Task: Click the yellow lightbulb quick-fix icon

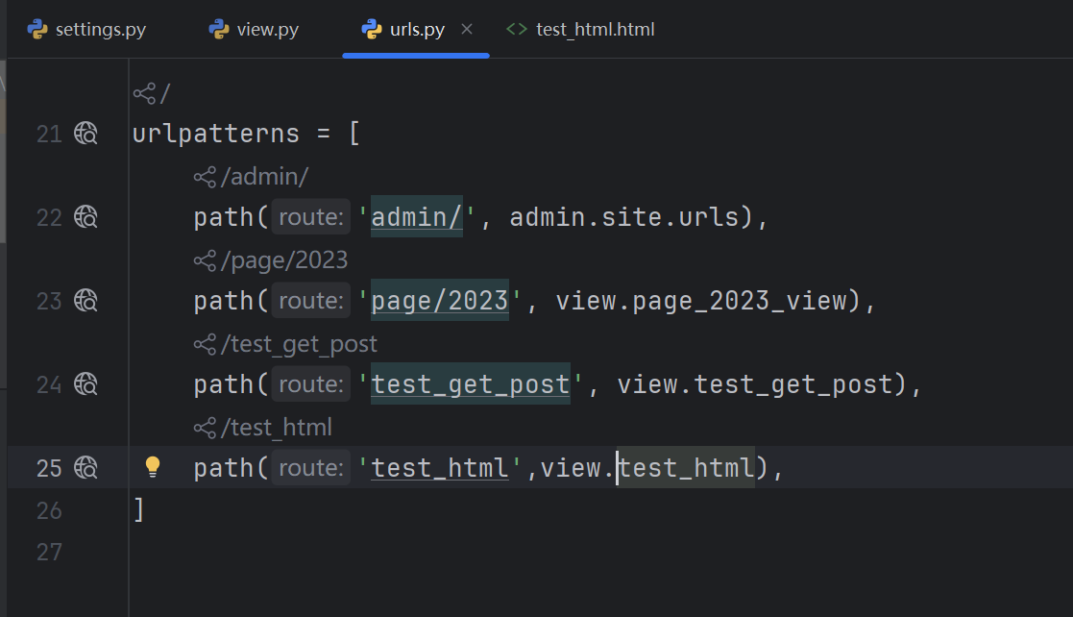Action: [152, 467]
